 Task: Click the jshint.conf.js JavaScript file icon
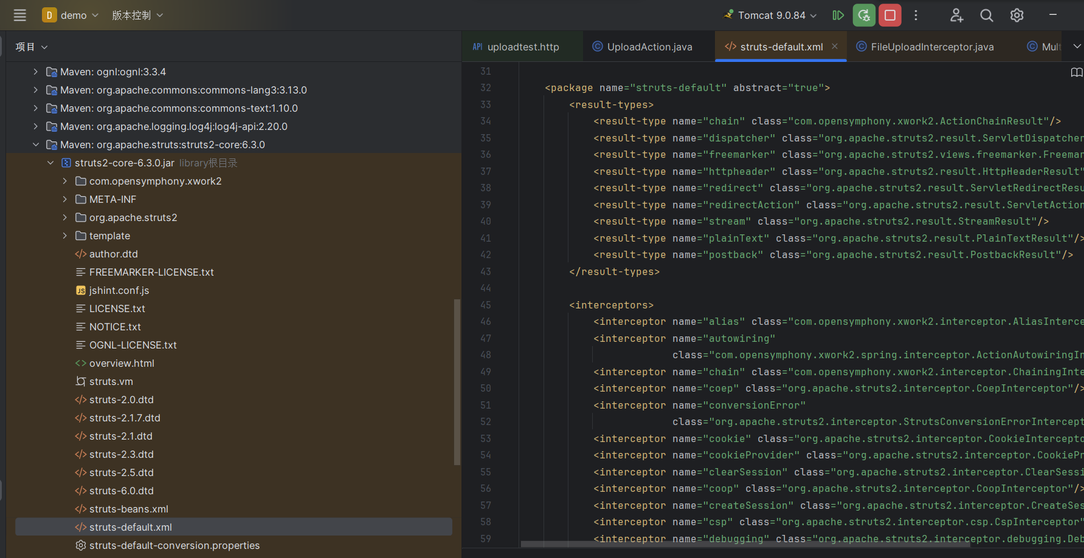pos(81,290)
